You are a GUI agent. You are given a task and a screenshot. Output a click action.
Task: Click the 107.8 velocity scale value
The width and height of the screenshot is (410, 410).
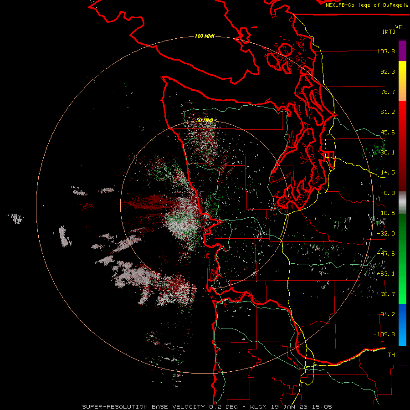[386, 51]
